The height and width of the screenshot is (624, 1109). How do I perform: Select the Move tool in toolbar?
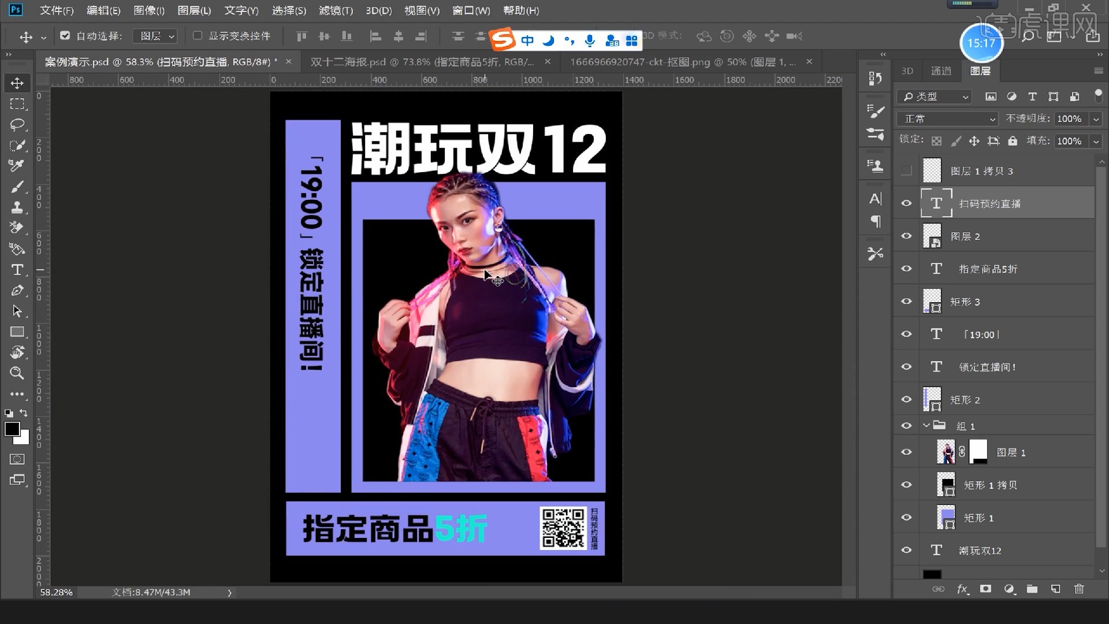click(17, 83)
